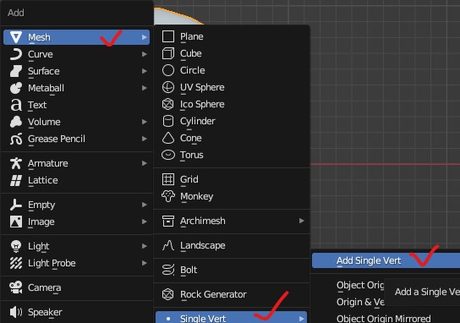The height and width of the screenshot is (323, 460).
Task: Select Rock Generator entry
Action: [232, 294]
